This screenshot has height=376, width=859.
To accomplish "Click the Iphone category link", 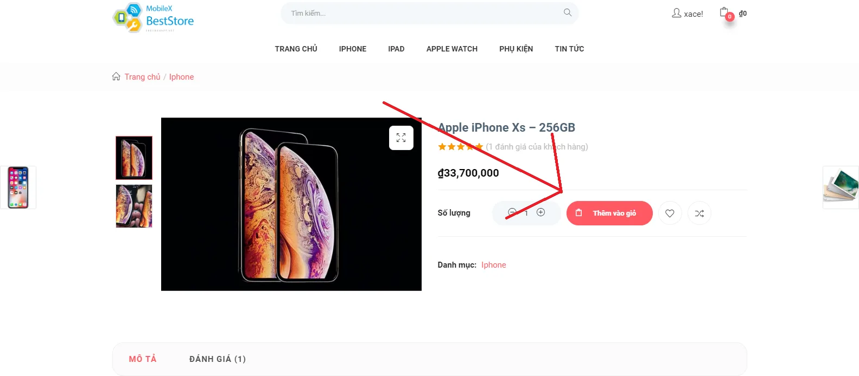I will tap(493, 265).
